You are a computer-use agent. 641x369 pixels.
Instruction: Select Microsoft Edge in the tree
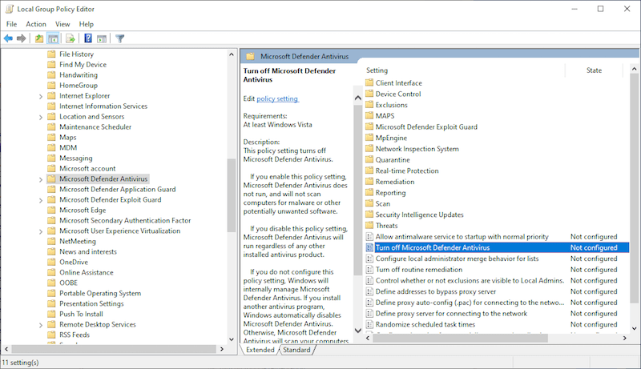pos(83,210)
